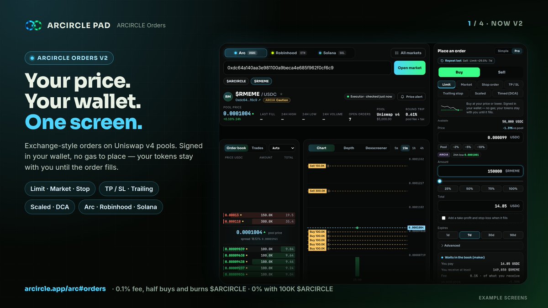Set amount to 100%
Screen dimensions: 548x308
[x=513, y=188]
